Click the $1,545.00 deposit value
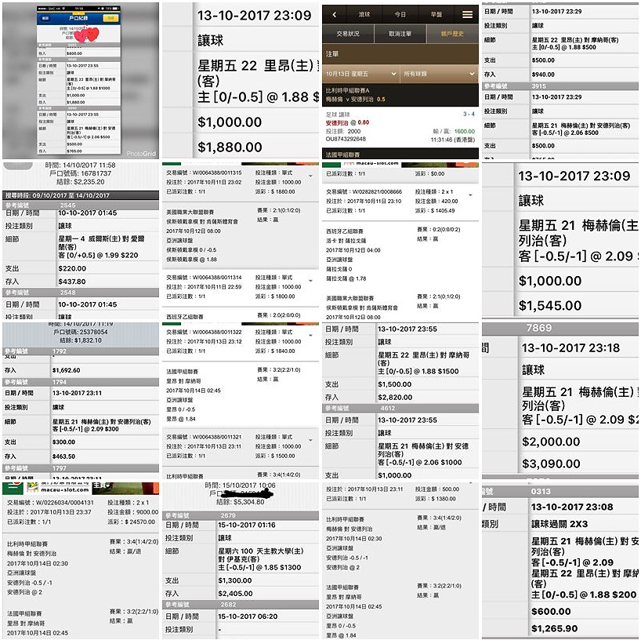Viewport: 641px width, 640px height. pos(550,306)
